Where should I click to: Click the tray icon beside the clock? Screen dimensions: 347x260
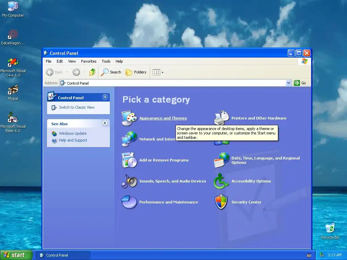click(322, 255)
